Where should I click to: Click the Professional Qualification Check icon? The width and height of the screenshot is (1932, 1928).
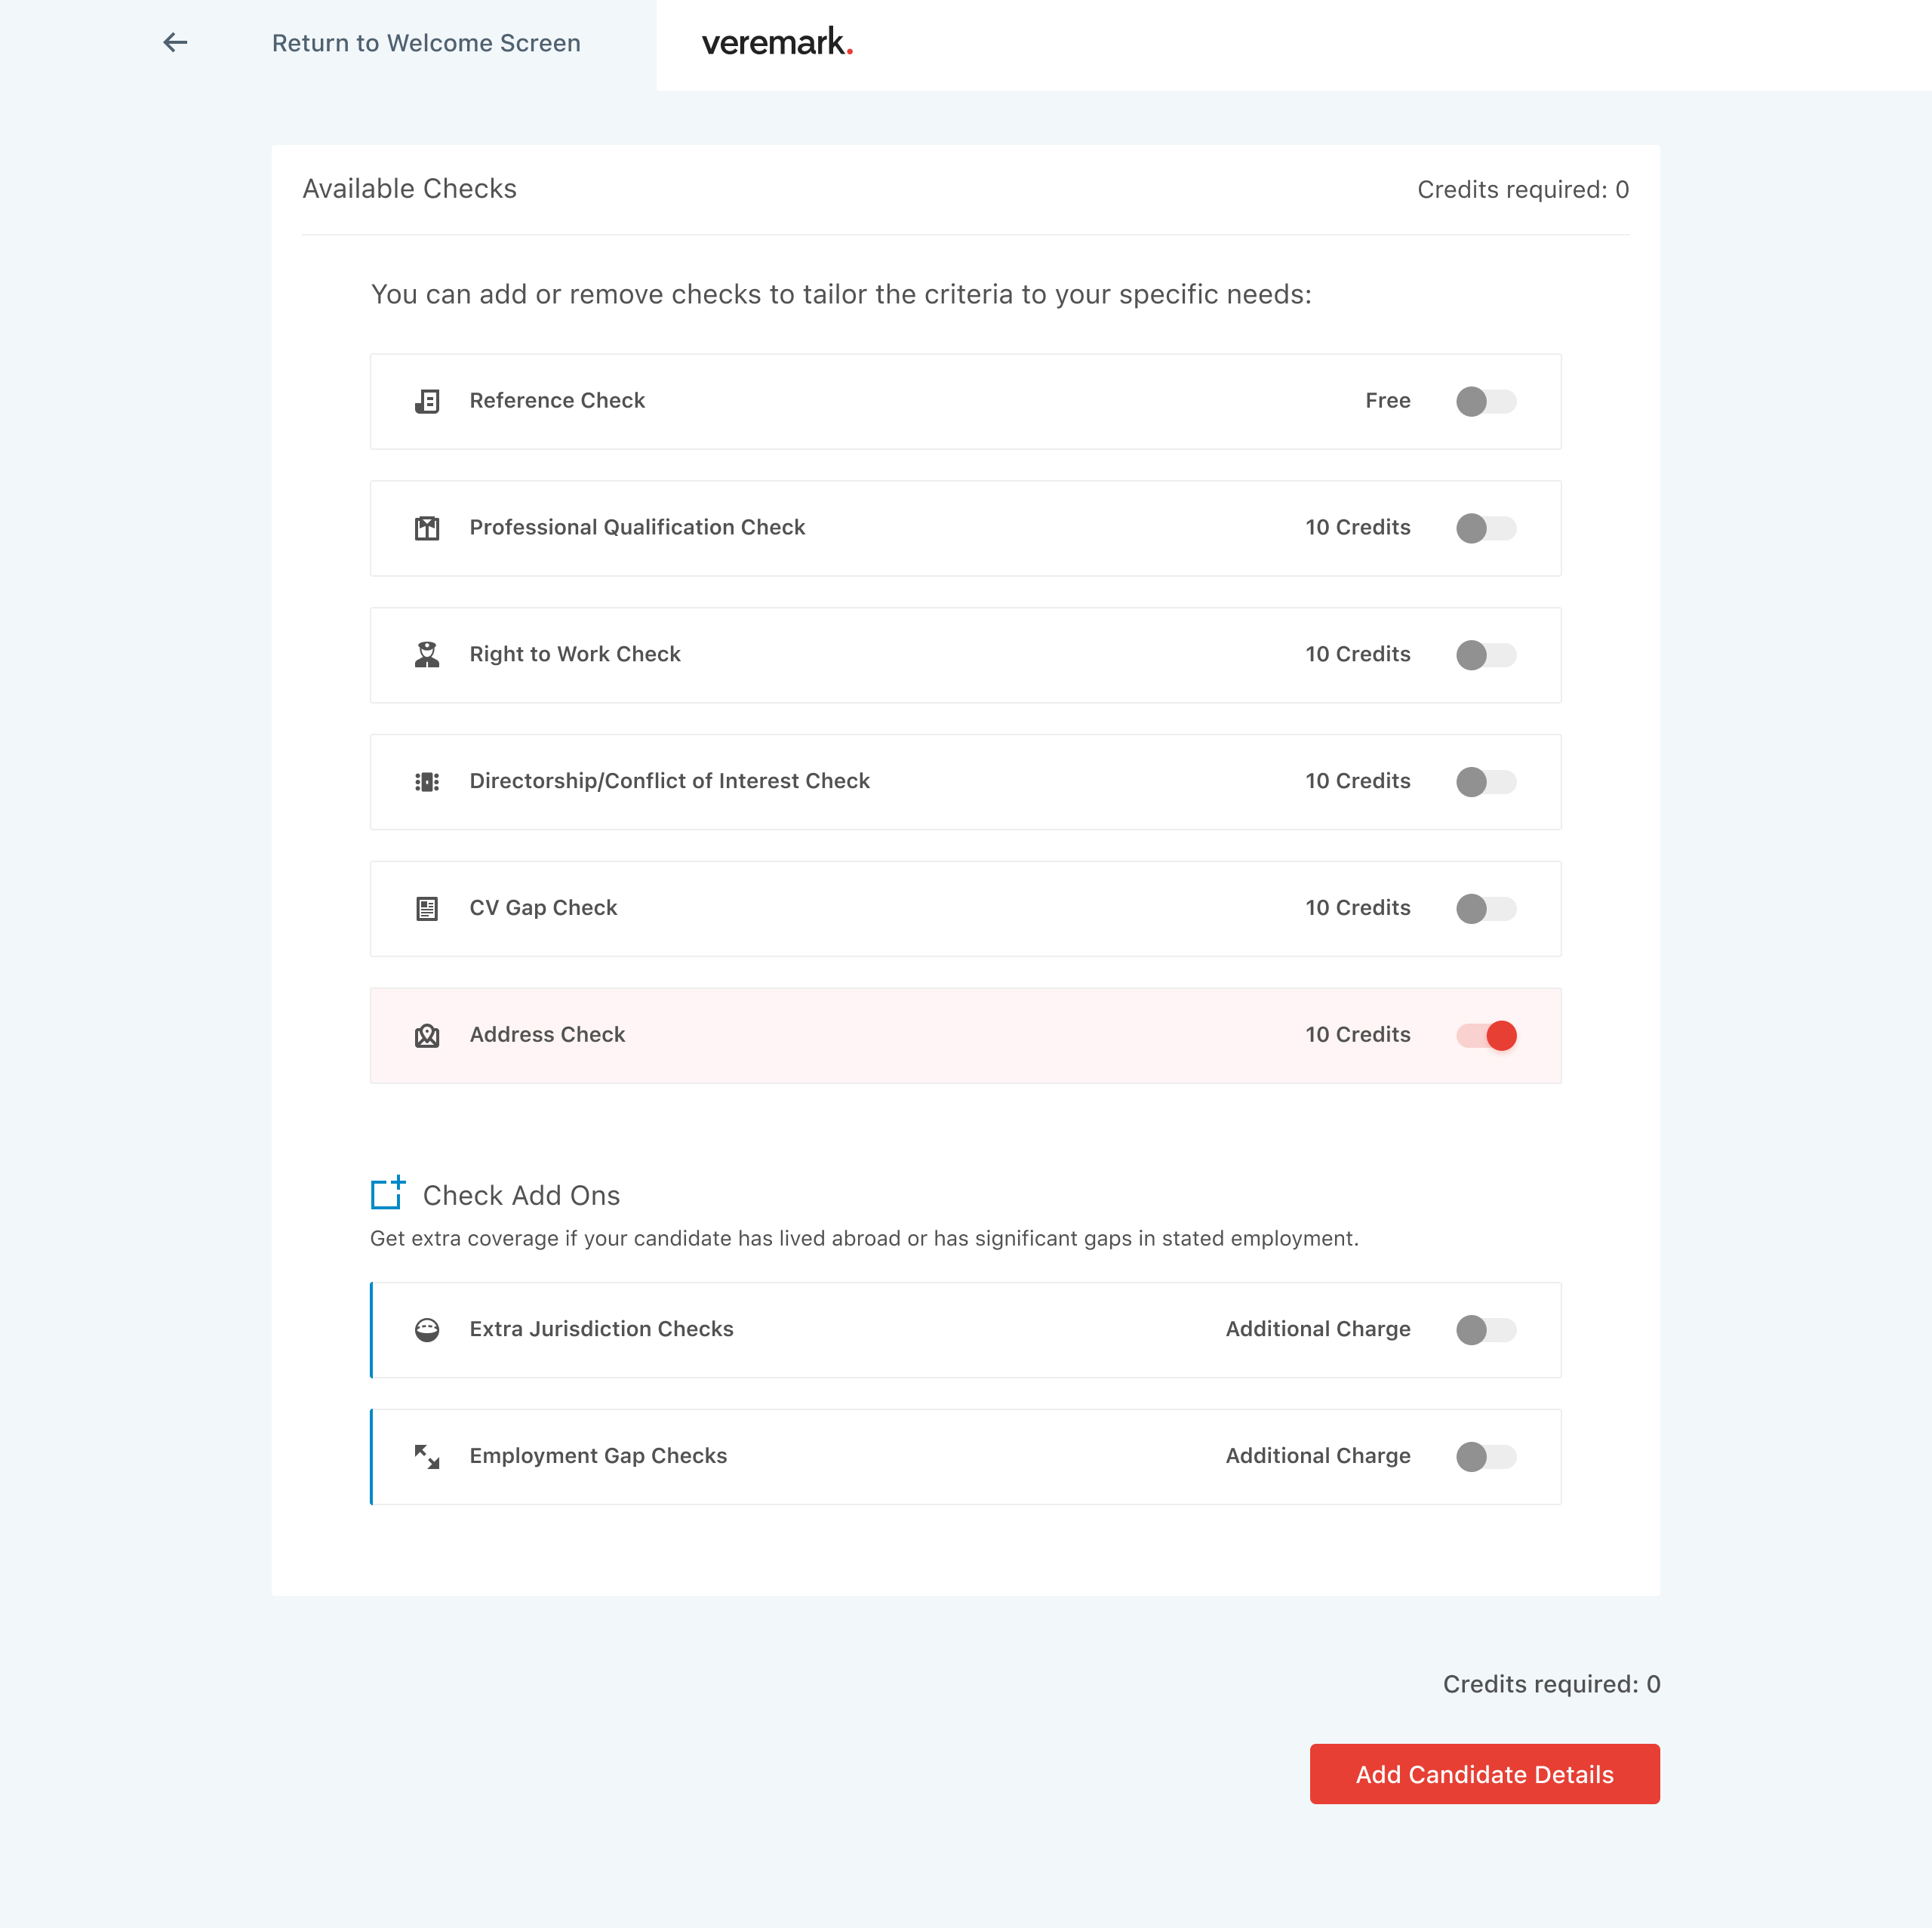(427, 528)
